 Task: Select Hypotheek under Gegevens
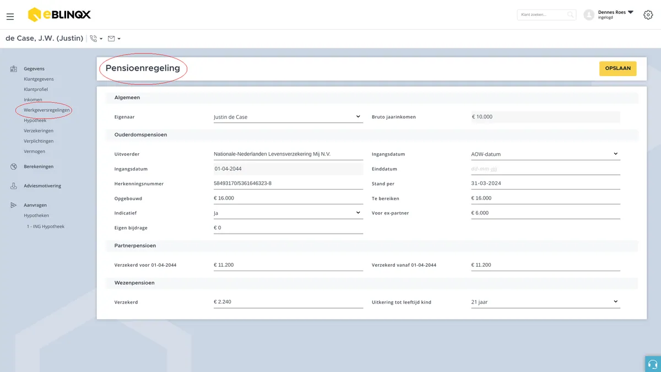coord(35,120)
